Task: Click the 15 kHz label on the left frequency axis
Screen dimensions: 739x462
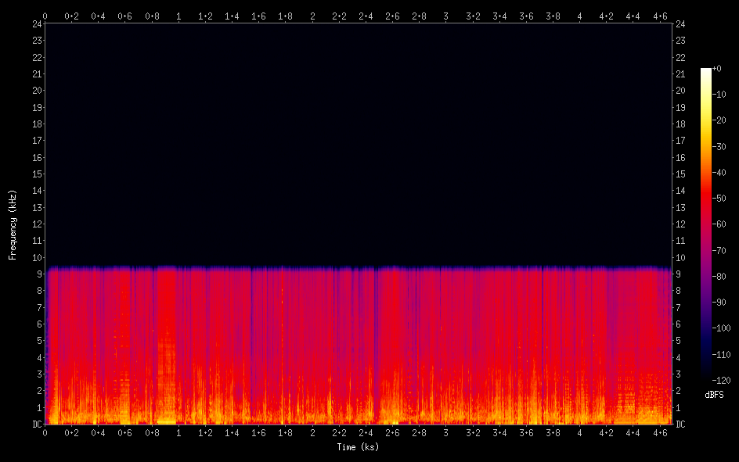Action: tap(35, 174)
